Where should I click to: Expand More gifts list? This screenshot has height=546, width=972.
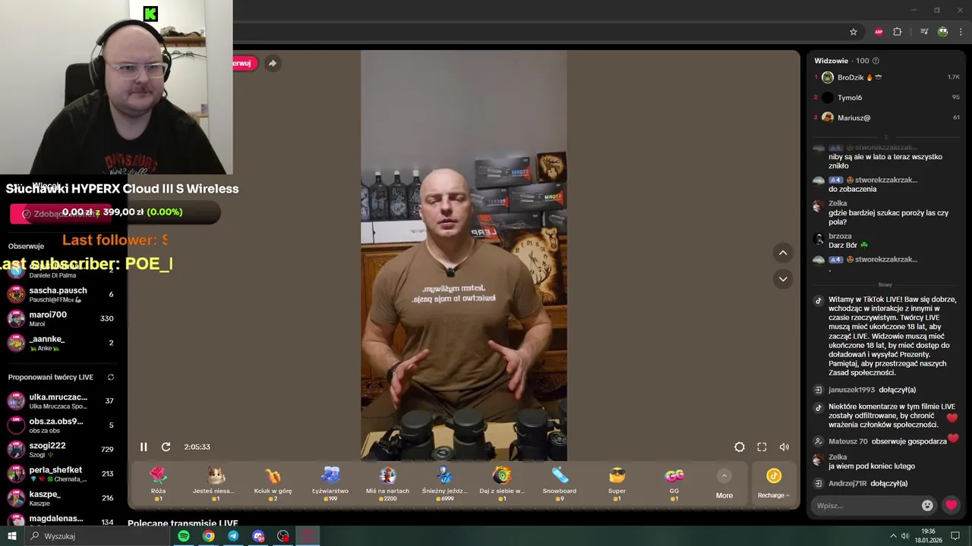coord(724,484)
